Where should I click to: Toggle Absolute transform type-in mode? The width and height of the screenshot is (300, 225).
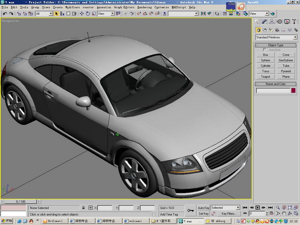(90, 207)
